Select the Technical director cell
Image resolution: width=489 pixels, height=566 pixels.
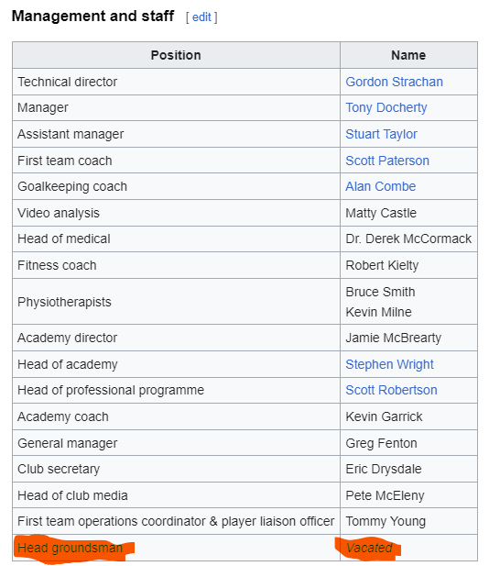[x=176, y=82]
